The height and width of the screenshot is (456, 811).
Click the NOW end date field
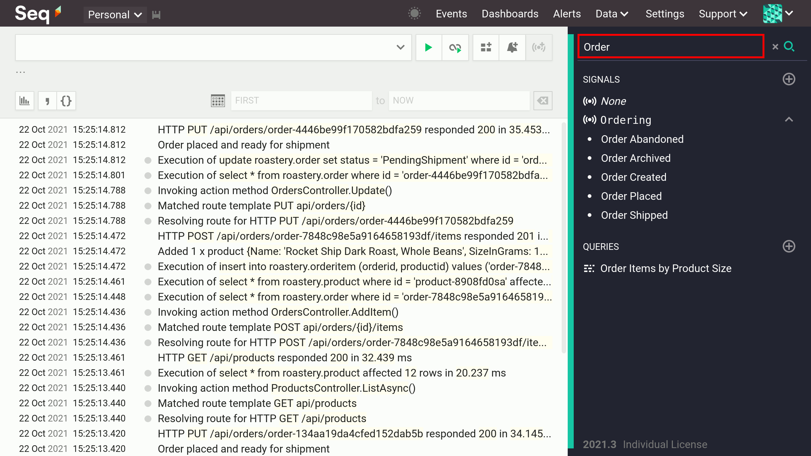(x=459, y=101)
